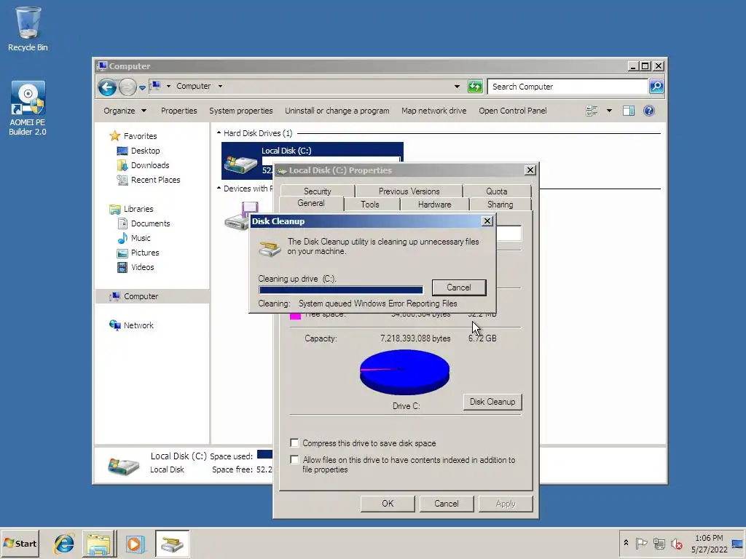Open the Organize dropdown menu
Screen dimensions: 746x559
[125, 111]
